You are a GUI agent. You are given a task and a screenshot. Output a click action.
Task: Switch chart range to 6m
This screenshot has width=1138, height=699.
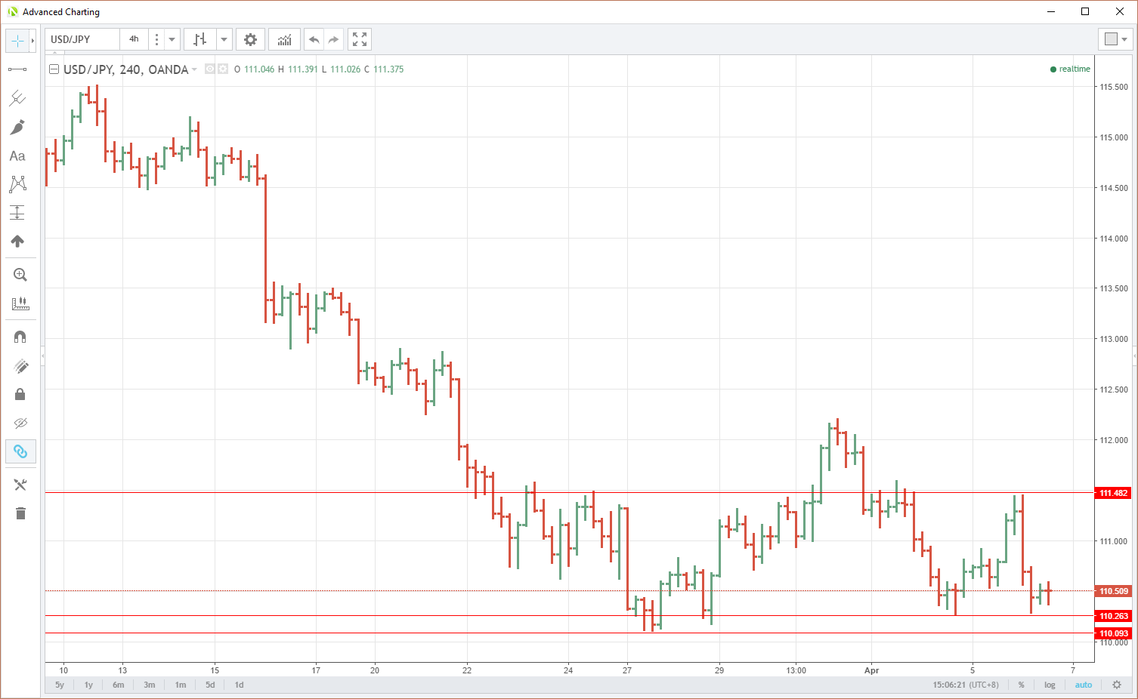tap(119, 685)
